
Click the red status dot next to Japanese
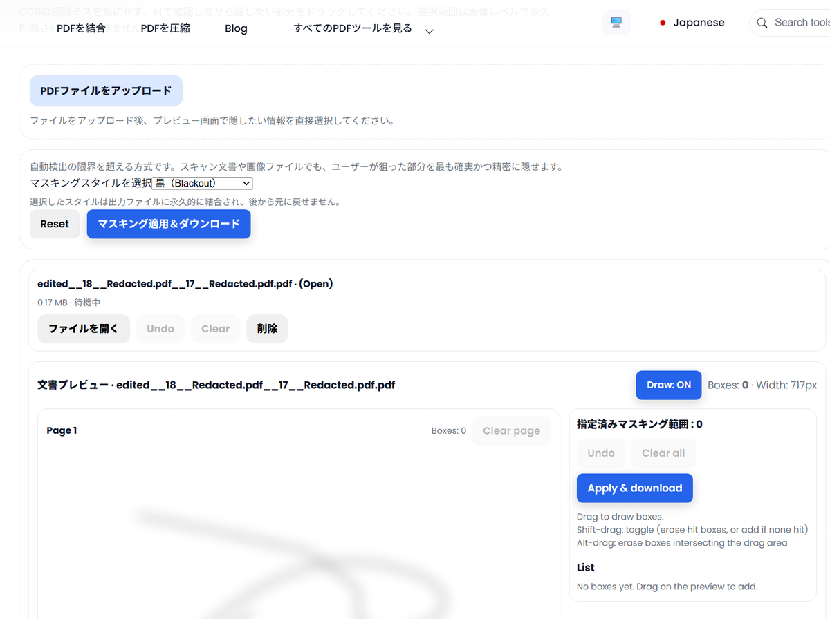[663, 22]
